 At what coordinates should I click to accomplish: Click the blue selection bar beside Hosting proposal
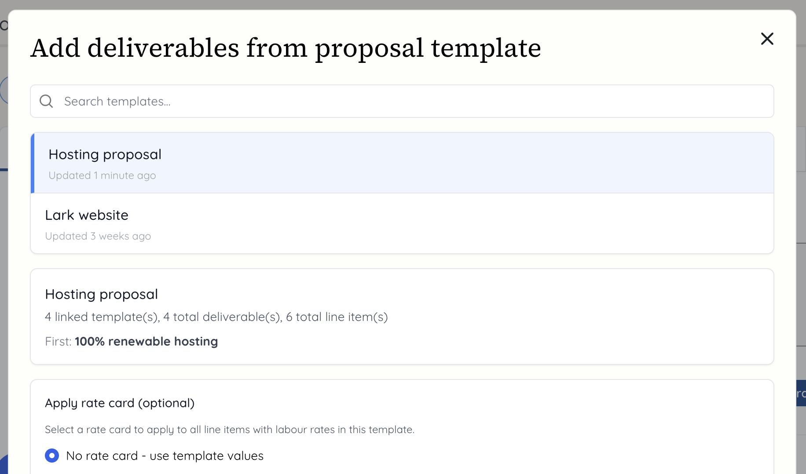click(33, 163)
